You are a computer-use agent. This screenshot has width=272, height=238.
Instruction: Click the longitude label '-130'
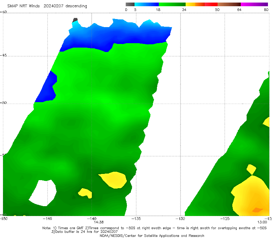pos(180,219)
